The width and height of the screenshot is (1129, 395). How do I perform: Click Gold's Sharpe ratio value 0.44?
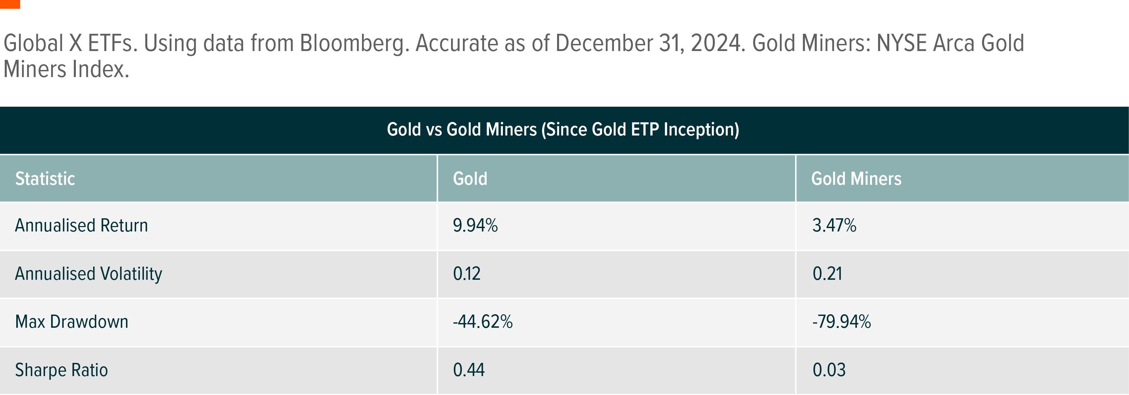tap(469, 370)
